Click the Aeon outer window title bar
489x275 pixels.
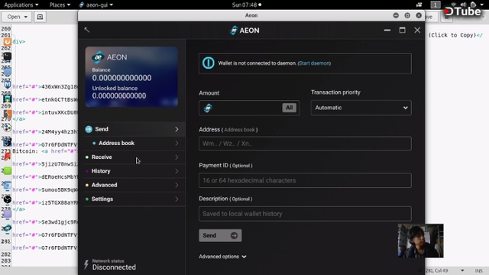(251, 15)
